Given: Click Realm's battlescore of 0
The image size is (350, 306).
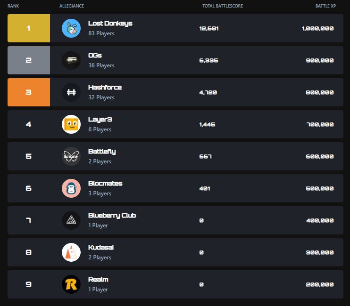Looking at the screenshot, I should click(201, 285).
